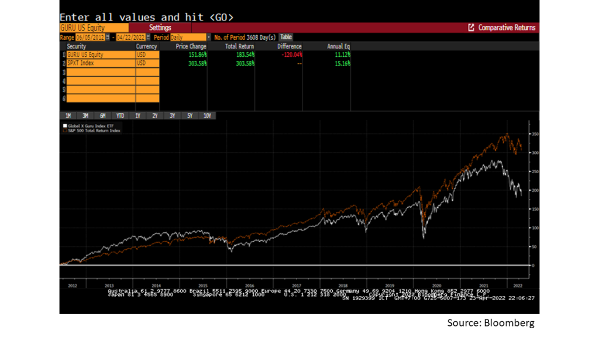Expand the Period dropdown arrow
Viewport: 599px width, 337px height.
(x=209, y=37)
